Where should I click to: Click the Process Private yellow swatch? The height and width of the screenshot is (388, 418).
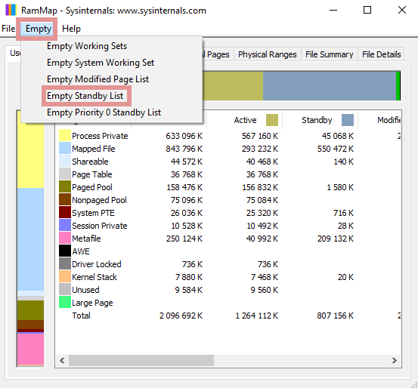pos(65,135)
